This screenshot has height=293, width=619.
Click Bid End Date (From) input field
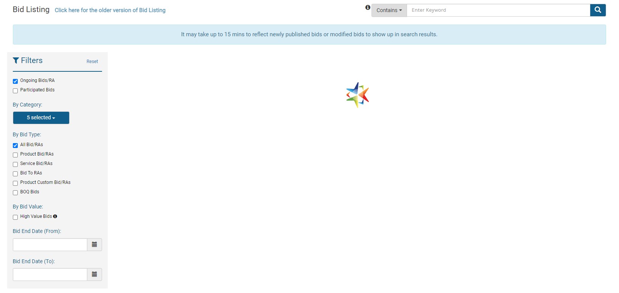[50, 245]
